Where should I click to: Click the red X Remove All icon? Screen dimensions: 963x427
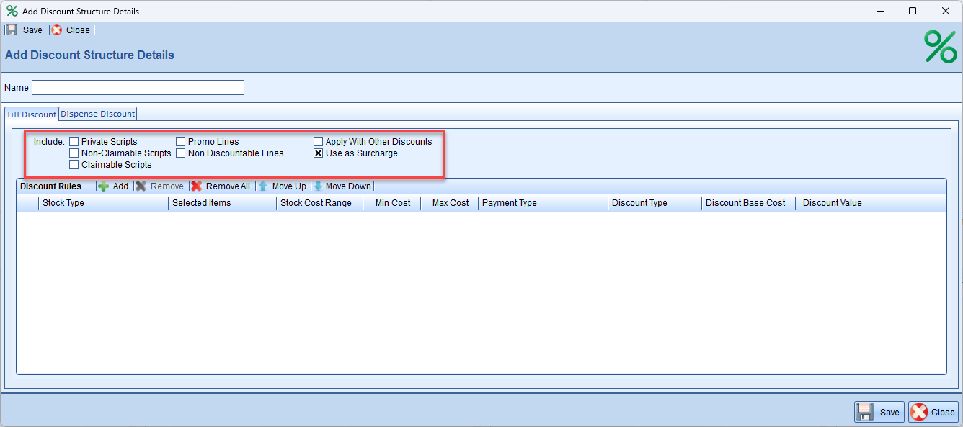197,186
